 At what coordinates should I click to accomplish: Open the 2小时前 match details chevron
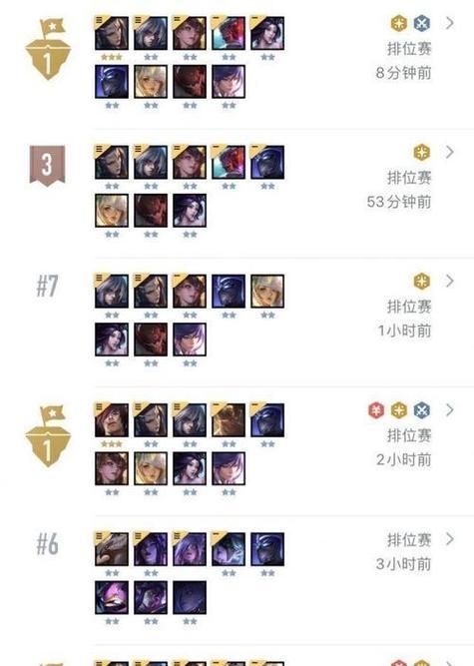pyautogui.click(x=450, y=409)
